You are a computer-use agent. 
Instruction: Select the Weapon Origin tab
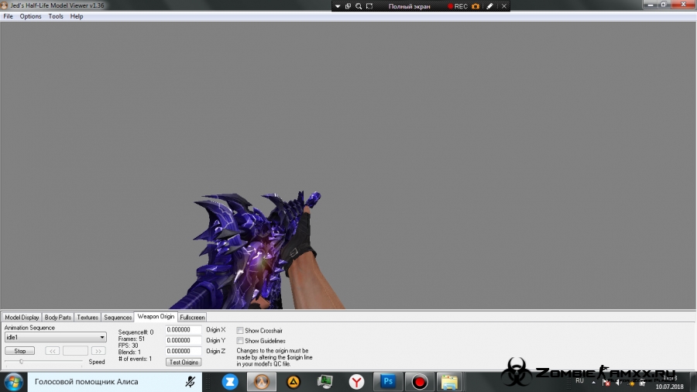pos(156,316)
